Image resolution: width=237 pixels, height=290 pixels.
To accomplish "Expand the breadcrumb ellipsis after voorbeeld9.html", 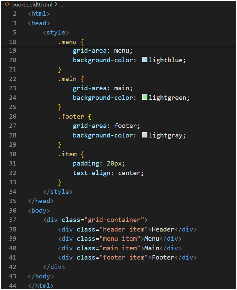I will [x=61, y=5].
